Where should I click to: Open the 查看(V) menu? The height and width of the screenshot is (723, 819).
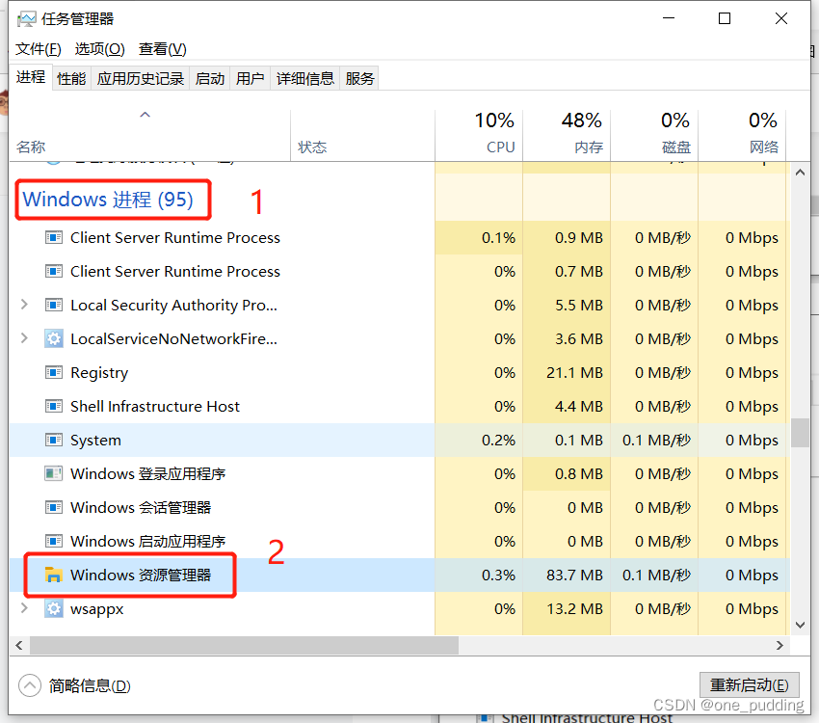[163, 49]
